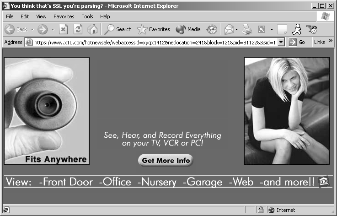Click the Yahoo Messenger toolbar icon
The width and height of the screenshot is (337, 216).
[x=312, y=29]
